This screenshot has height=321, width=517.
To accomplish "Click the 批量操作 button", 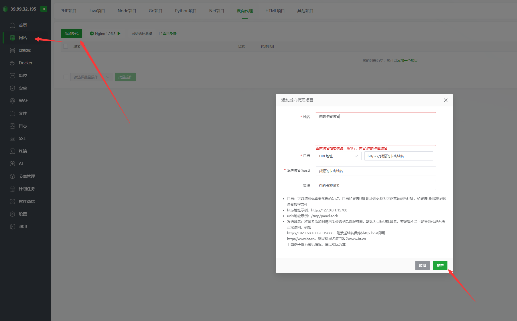I will 125,77.
